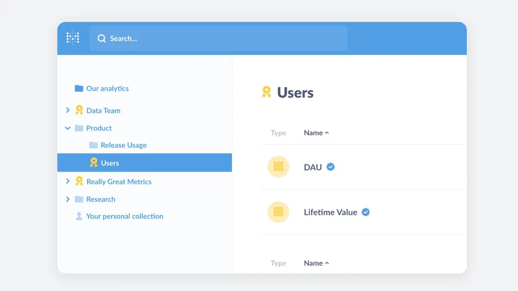
Task: Click the Lifetime Value table icon
Action: coord(278,212)
